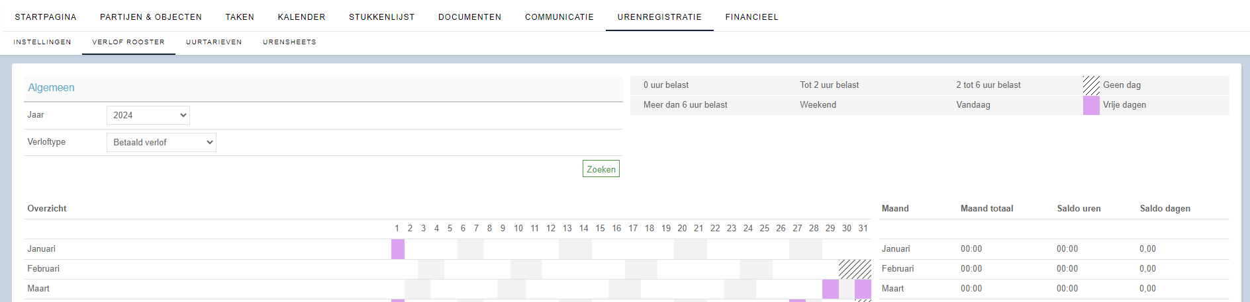Screen dimensions: 1250x302
Task: Expand the Verloftype dropdown Betaald verlof
Action: coord(161,143)
